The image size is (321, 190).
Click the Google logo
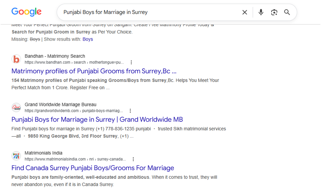27,12
